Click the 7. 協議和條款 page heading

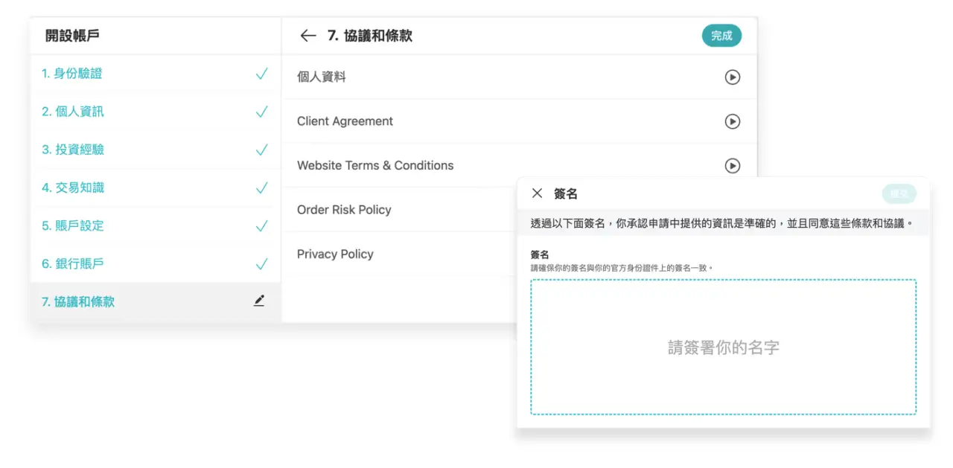(x=370, y=36)
